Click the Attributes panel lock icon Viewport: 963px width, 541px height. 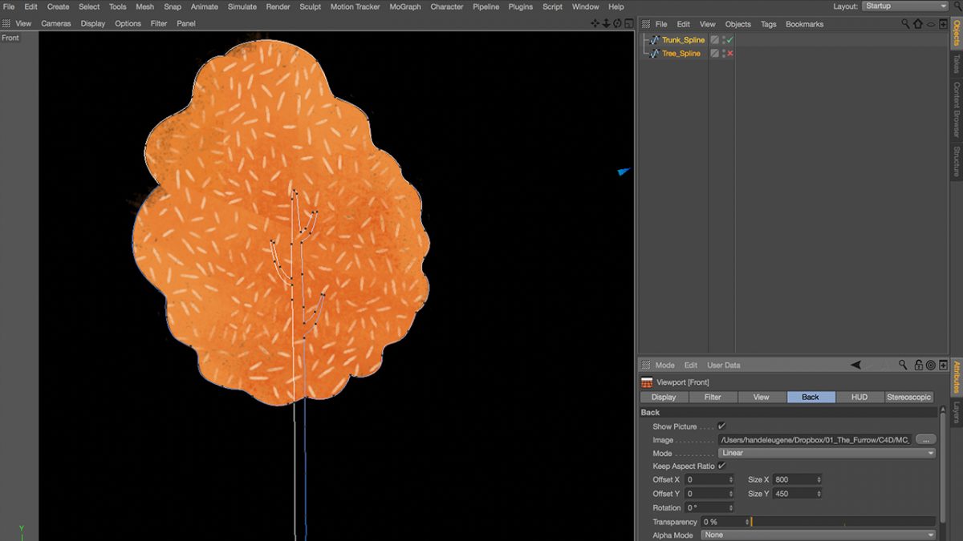coord(919,365)
